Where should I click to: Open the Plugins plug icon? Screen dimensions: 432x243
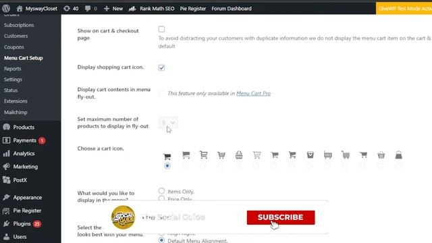coord(6,223)
